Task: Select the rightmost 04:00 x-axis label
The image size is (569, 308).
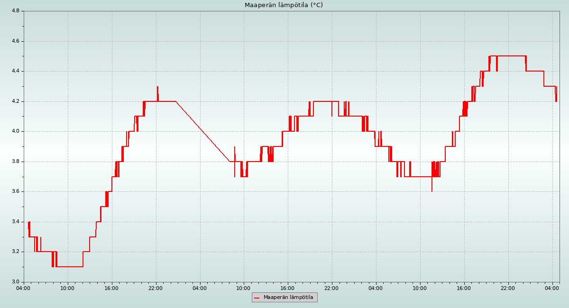Action: (x=552, y=288)
